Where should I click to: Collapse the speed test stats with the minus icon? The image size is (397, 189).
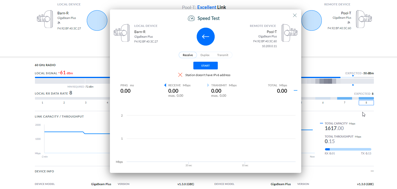[x=296, y=90]
